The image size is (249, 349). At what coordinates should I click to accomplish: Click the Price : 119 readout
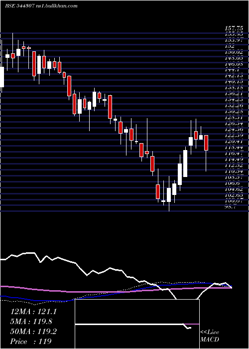[x=31, y=342]
